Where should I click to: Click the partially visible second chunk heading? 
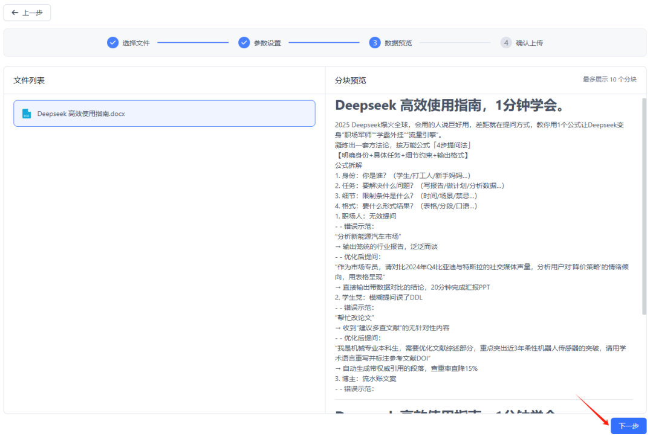pyautogui.click(x=450, y=412)
